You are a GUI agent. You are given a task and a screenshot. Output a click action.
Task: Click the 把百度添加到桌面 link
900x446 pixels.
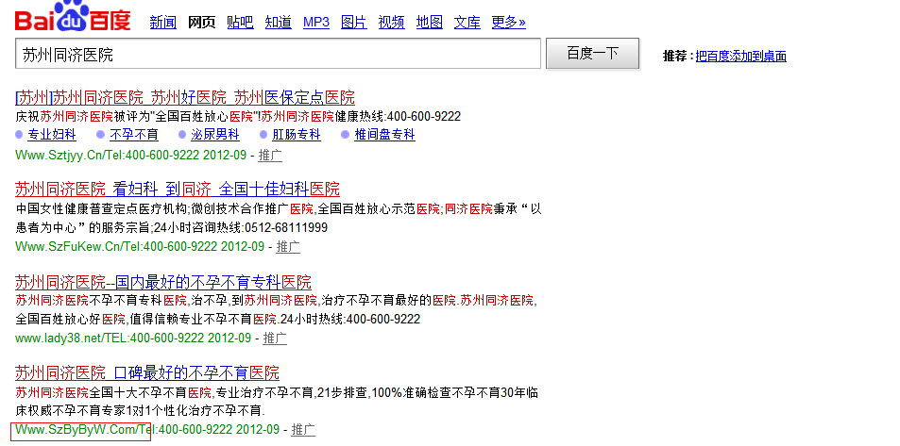(740, 57)
